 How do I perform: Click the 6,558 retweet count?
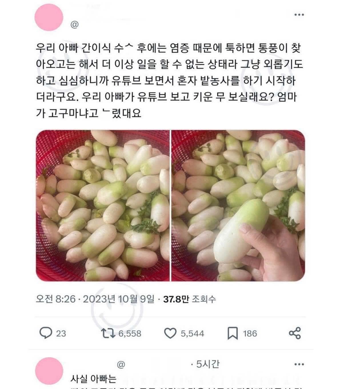[130, 333]
